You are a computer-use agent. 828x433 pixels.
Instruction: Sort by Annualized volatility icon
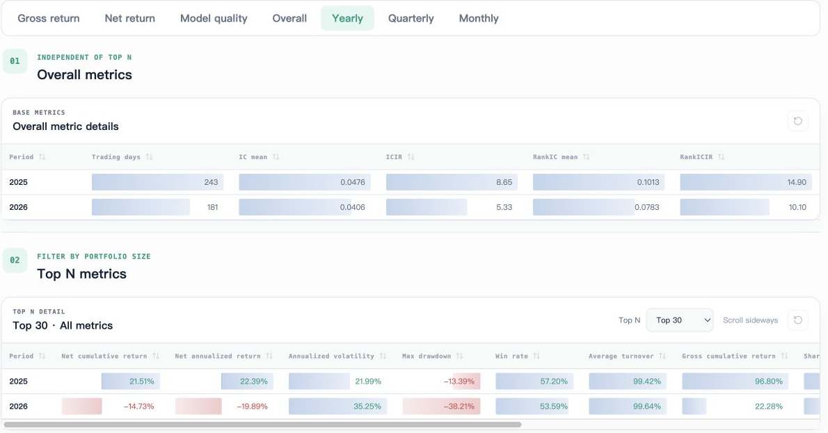(383, 357)
